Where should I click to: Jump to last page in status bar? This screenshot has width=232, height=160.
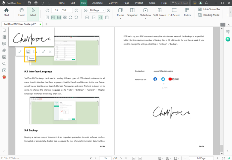coord(126,158)
